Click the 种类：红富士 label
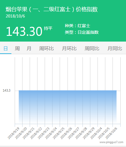The image size is (126, 147). (x=77, y=26)
